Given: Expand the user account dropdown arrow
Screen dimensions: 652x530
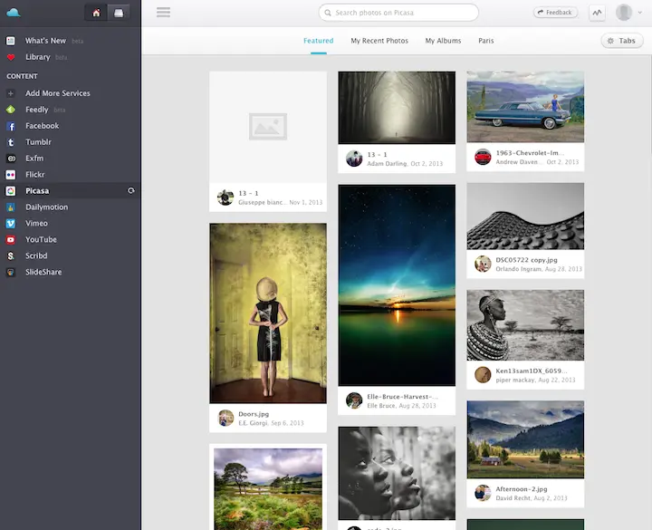Looking at the screenshot, I should [x=640, y=13].
